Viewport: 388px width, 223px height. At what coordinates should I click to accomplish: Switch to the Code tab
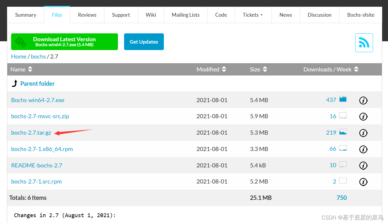221,15
